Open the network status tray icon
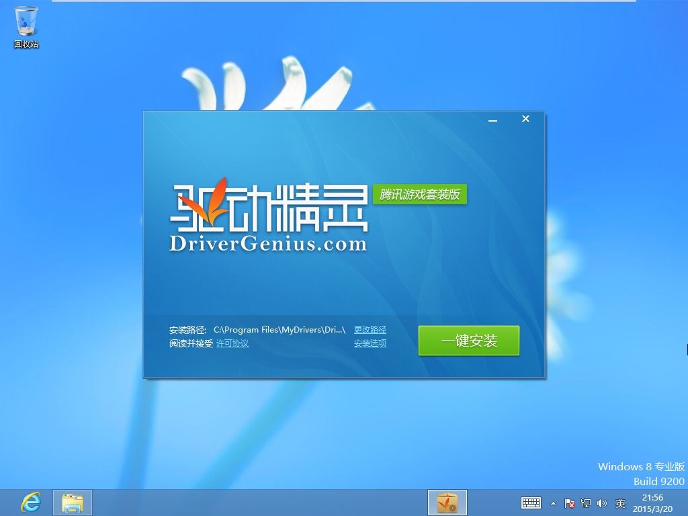688x516 pixels. 586,503
